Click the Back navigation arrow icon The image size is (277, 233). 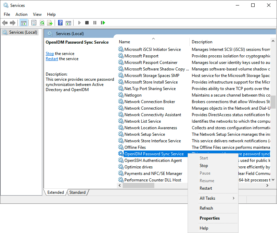tap(5, 23)
